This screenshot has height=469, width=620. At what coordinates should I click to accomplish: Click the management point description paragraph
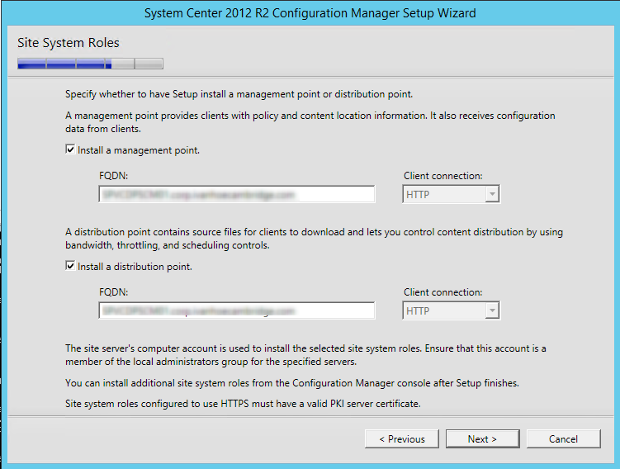tap(310, 122)
